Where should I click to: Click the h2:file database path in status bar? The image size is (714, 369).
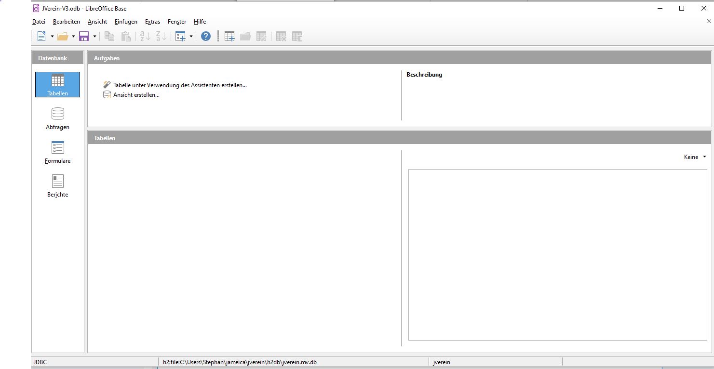(x=240, y=362)
